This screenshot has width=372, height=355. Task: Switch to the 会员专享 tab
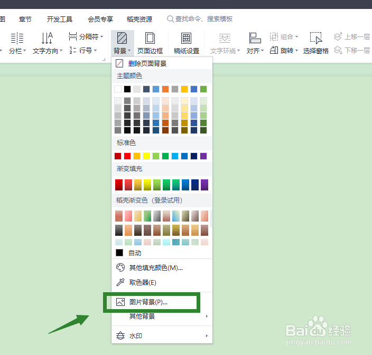[x=100, y=19]
